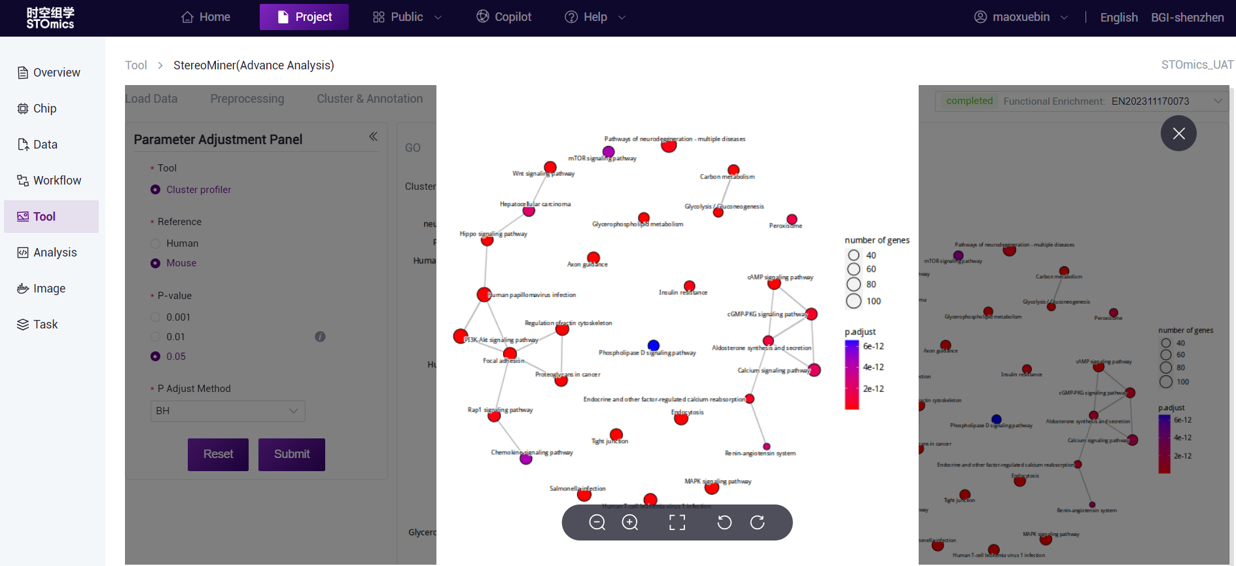The width and height of the screenshot is (1236, 566).
Task: Select the 0.01 P-value radio
Action: (156, 337)
